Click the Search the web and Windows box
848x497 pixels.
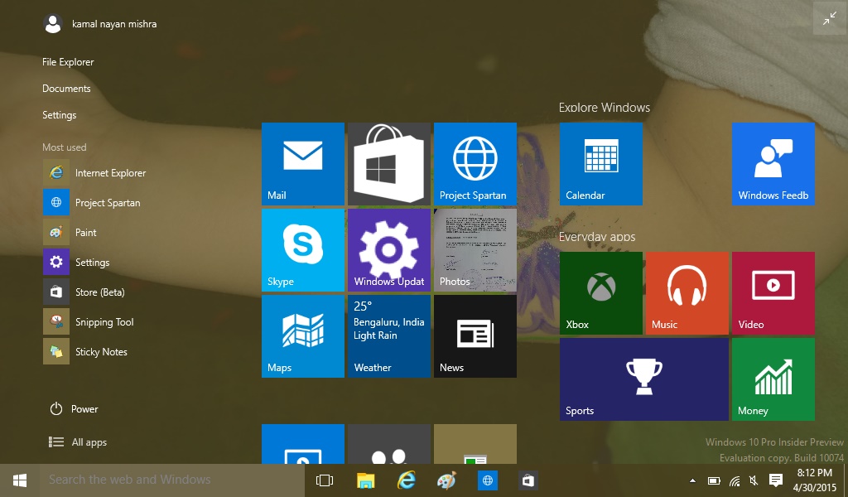click(x=166, y=480)
